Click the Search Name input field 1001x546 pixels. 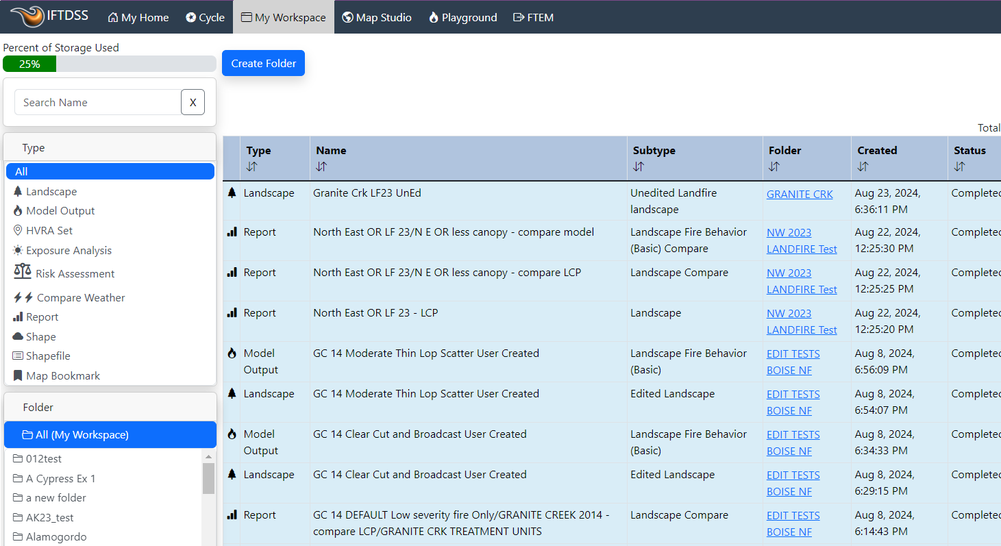98,102
